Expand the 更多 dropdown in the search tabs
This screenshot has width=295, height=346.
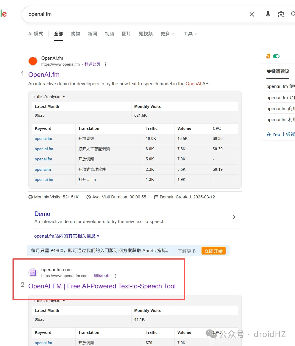pyautogui.click(x=167, y=34)
